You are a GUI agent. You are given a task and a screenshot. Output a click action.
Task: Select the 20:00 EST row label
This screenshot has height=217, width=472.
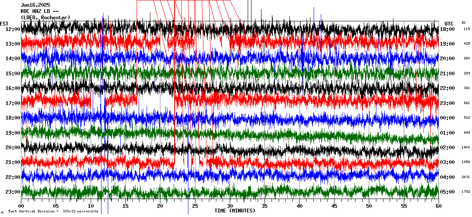pos(13,147)
